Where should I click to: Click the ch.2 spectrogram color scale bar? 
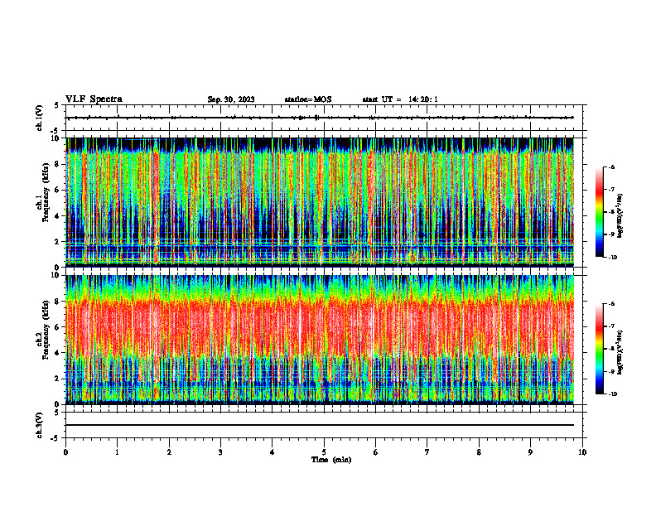599,349
